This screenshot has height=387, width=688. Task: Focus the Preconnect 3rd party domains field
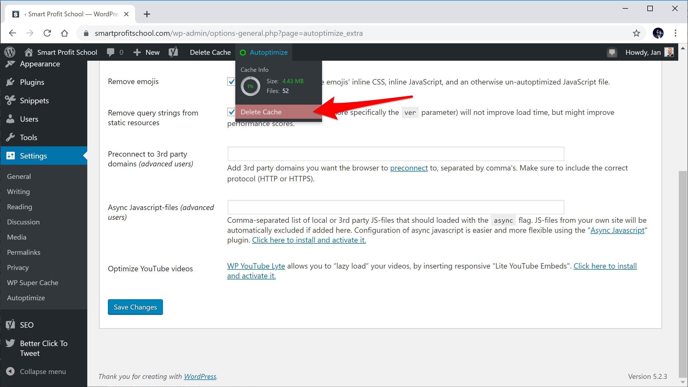click(396, 154)
